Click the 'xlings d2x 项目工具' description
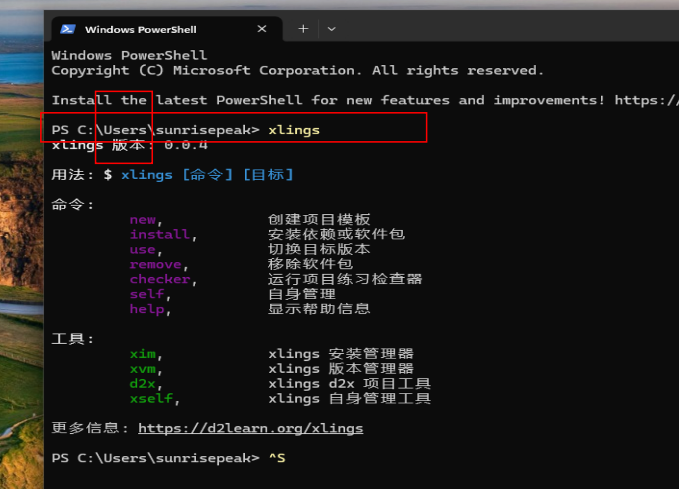Screen dimensions: 679x489 pos(349,383)
